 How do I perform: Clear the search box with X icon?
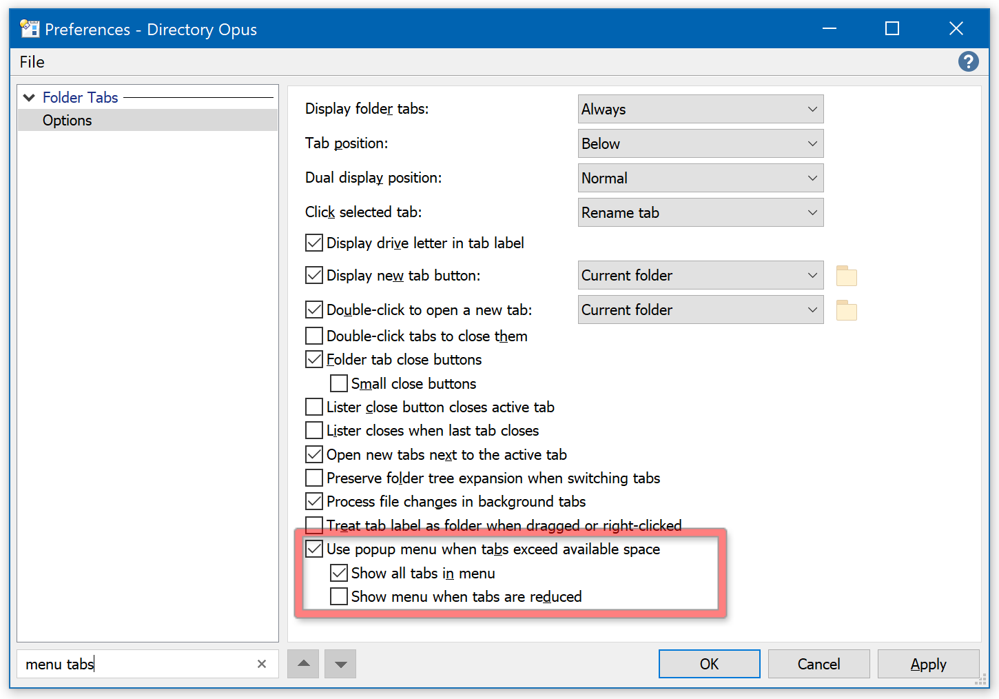pyautogui.click(x=262, y=664)
